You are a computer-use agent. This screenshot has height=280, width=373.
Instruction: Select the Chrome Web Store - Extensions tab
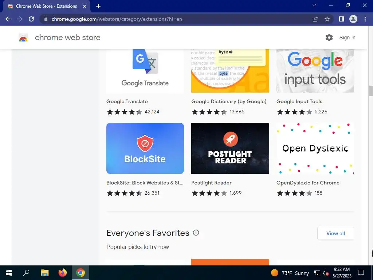tap(47, 6)
